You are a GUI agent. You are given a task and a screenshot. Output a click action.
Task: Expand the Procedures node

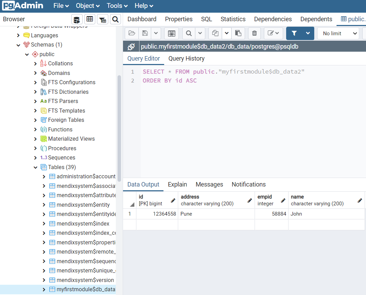pos(36,149)
